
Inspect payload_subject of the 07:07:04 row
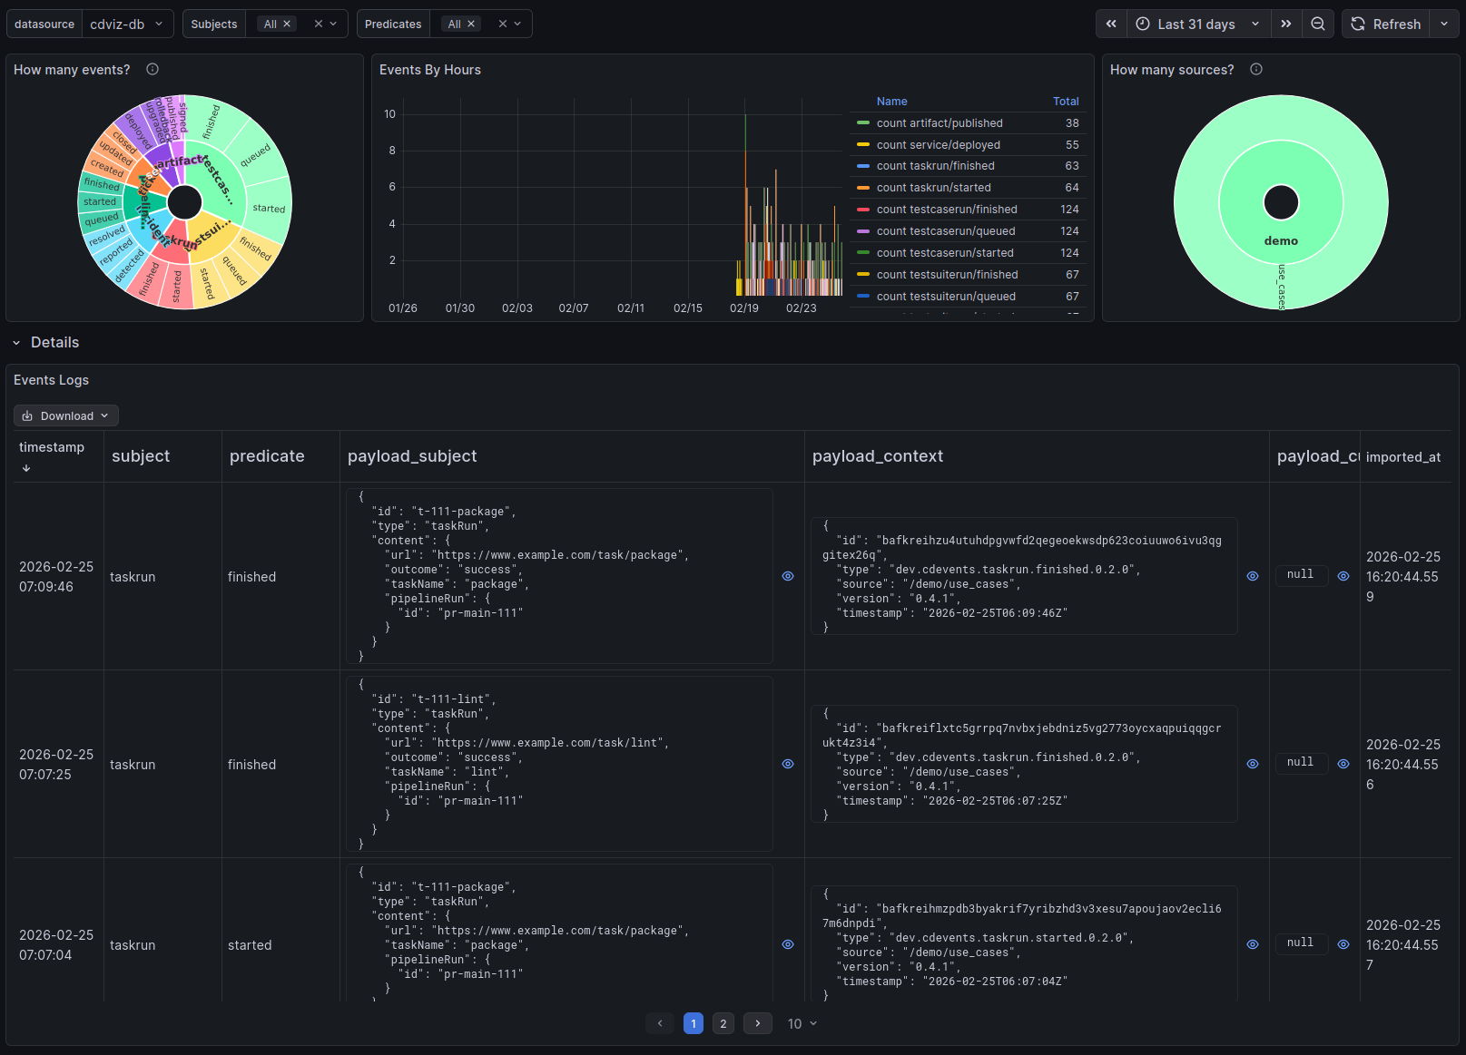[788, 944]
